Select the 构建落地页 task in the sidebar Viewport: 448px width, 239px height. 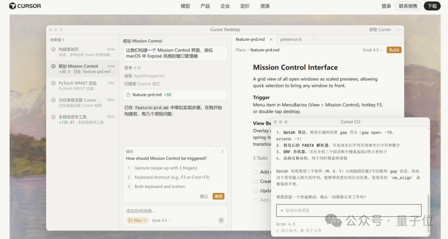tap(82, 52)
